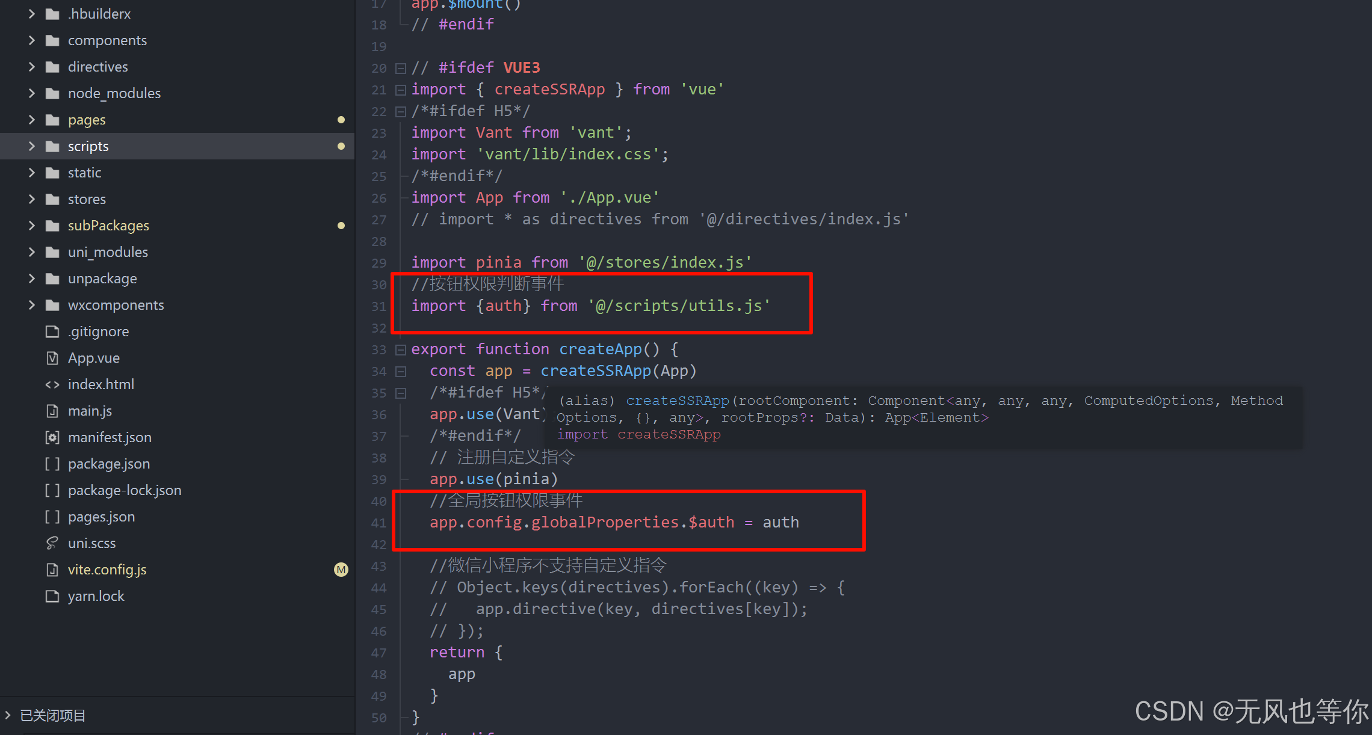The image size is (1372, 735).
Task: Expand the 已关闭项目 section
Action: coord(8,715)
